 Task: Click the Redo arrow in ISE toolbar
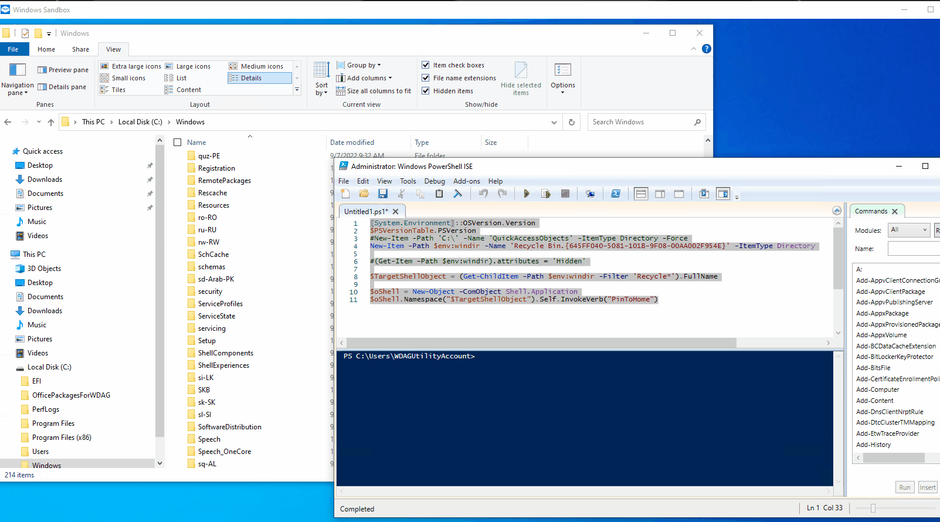tap(502, 194)
